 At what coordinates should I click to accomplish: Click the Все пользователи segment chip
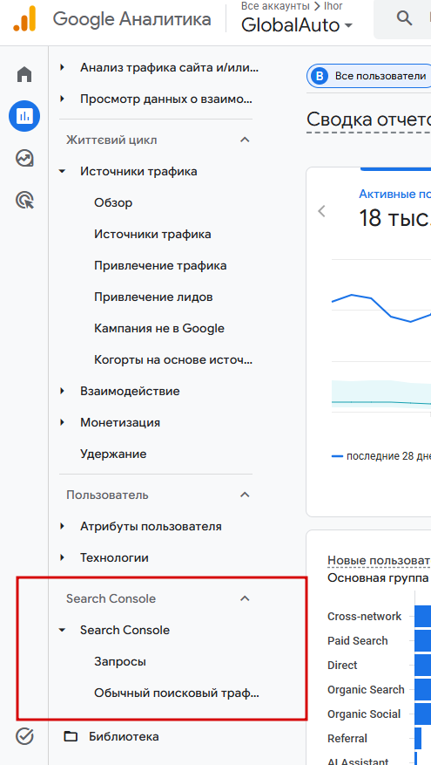pos(369,76)
